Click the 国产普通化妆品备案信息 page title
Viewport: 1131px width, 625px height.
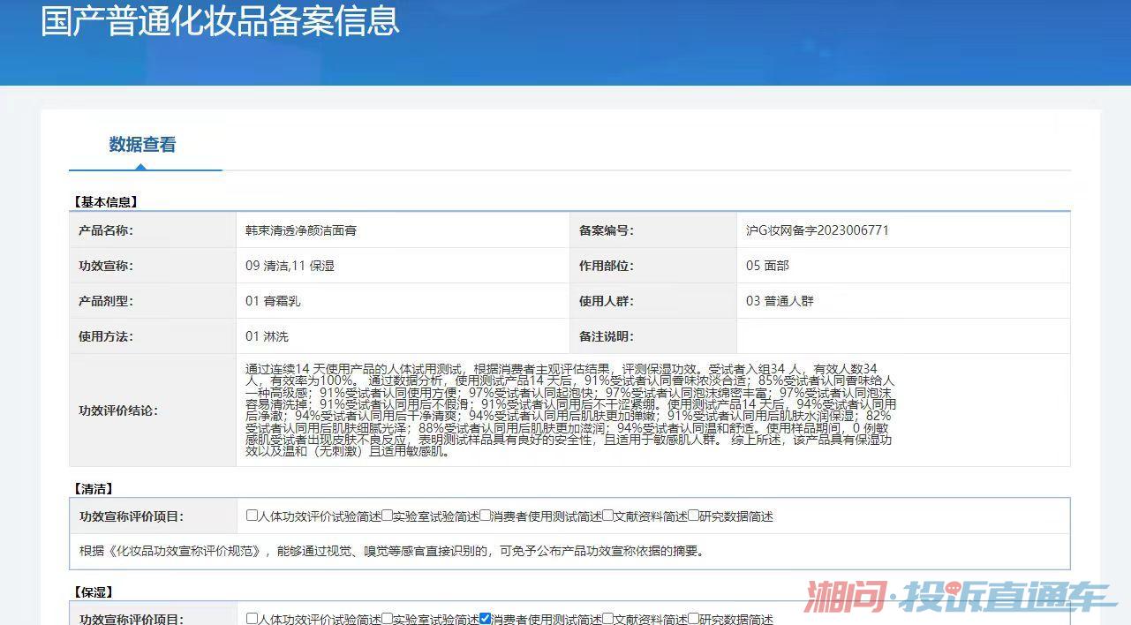pyautogui.click(x=220, y=20)
